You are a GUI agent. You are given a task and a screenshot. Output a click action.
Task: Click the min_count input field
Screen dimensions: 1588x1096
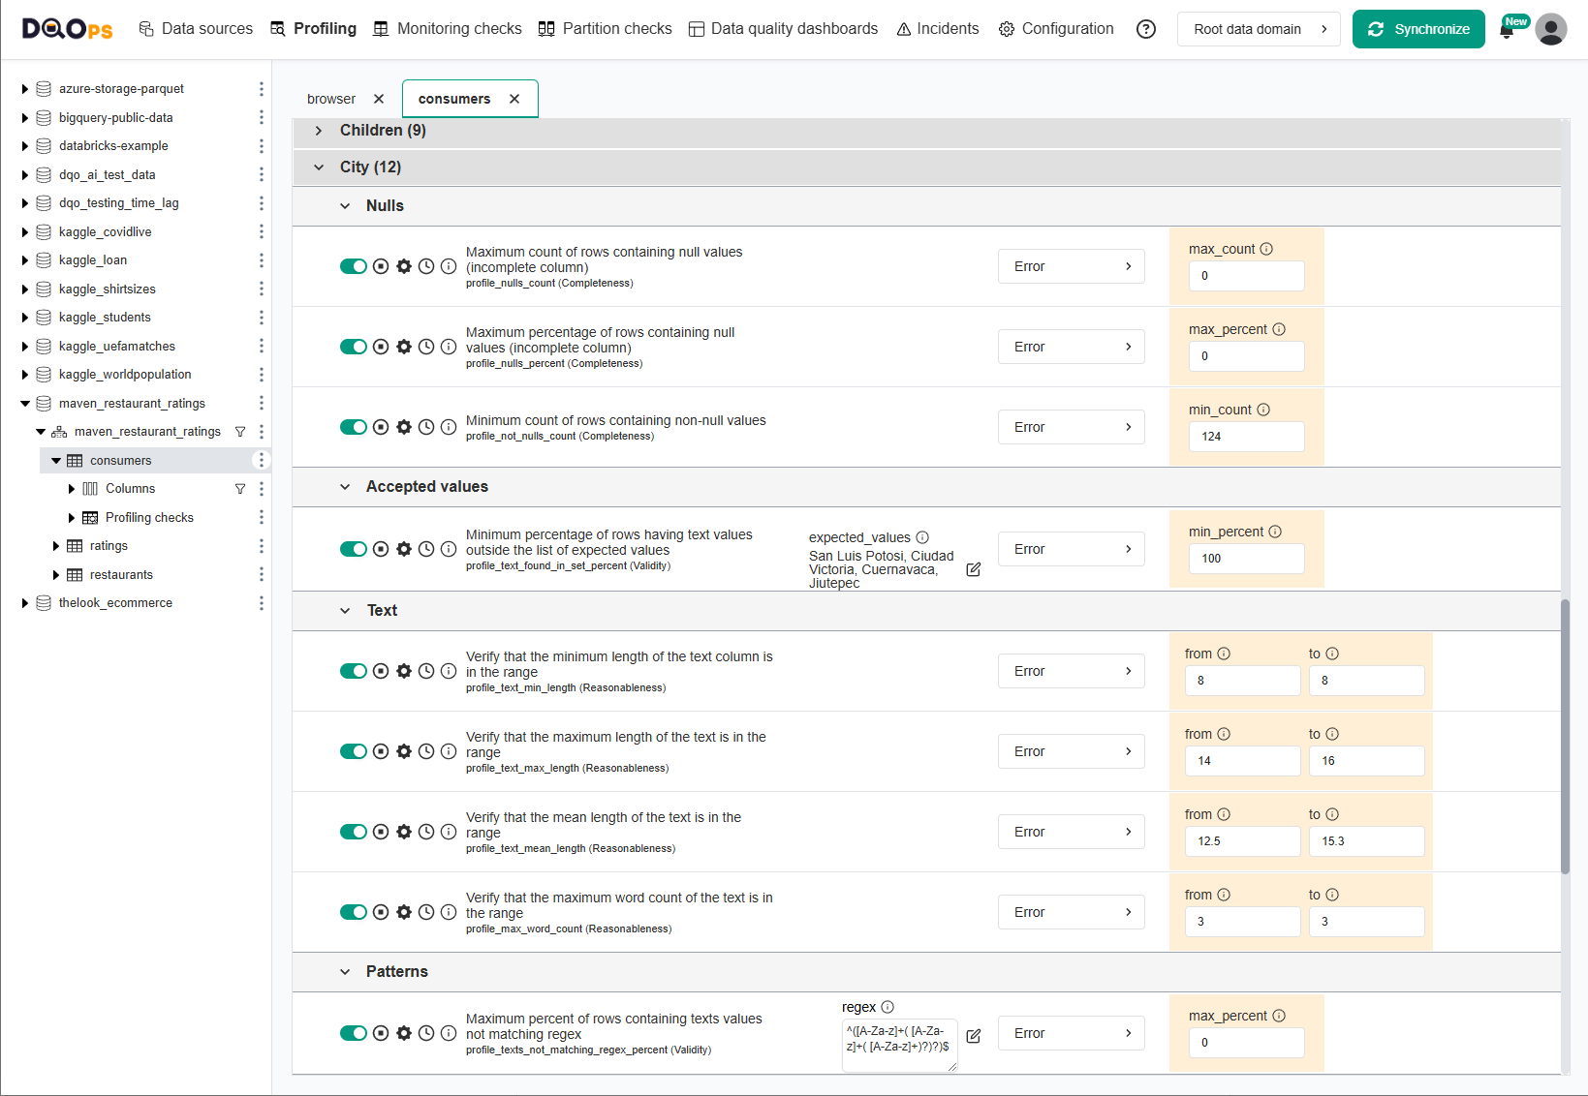[x=1246, y=437]
